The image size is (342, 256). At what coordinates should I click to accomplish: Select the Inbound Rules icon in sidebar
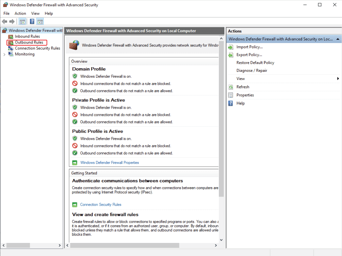(11, 36)
